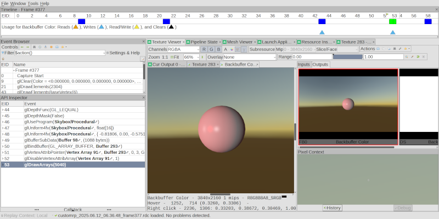The image size is (439, 219).
Task: Go to next draw in Event Browser
Action: (29, 47)
